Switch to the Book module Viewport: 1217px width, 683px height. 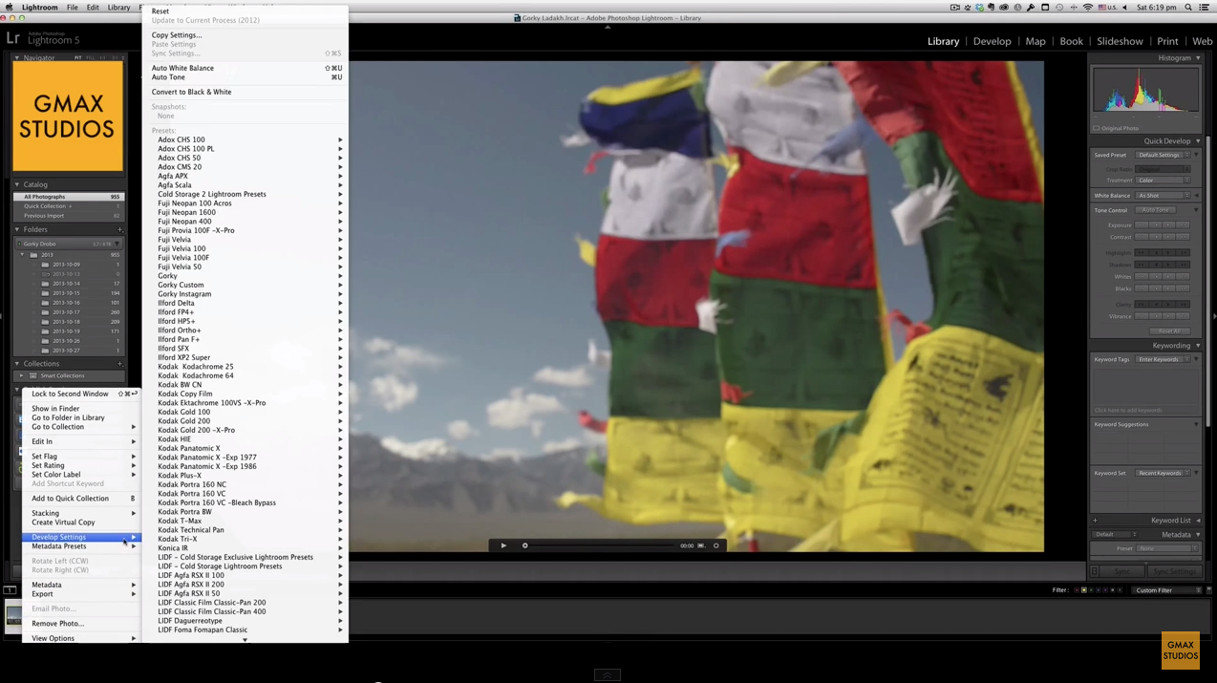pyautogui.click(x=1072, y=41)
